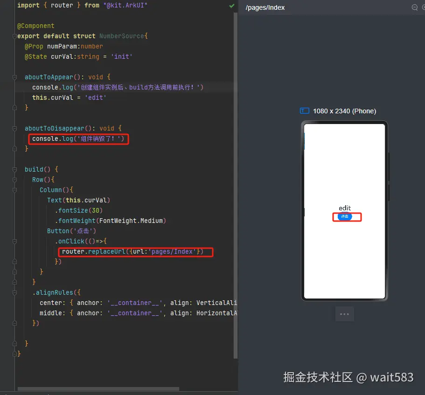The width and height of the screenshot is (425, 395).
Task: Click the Button('点击') code line
Action: point(71,231)
